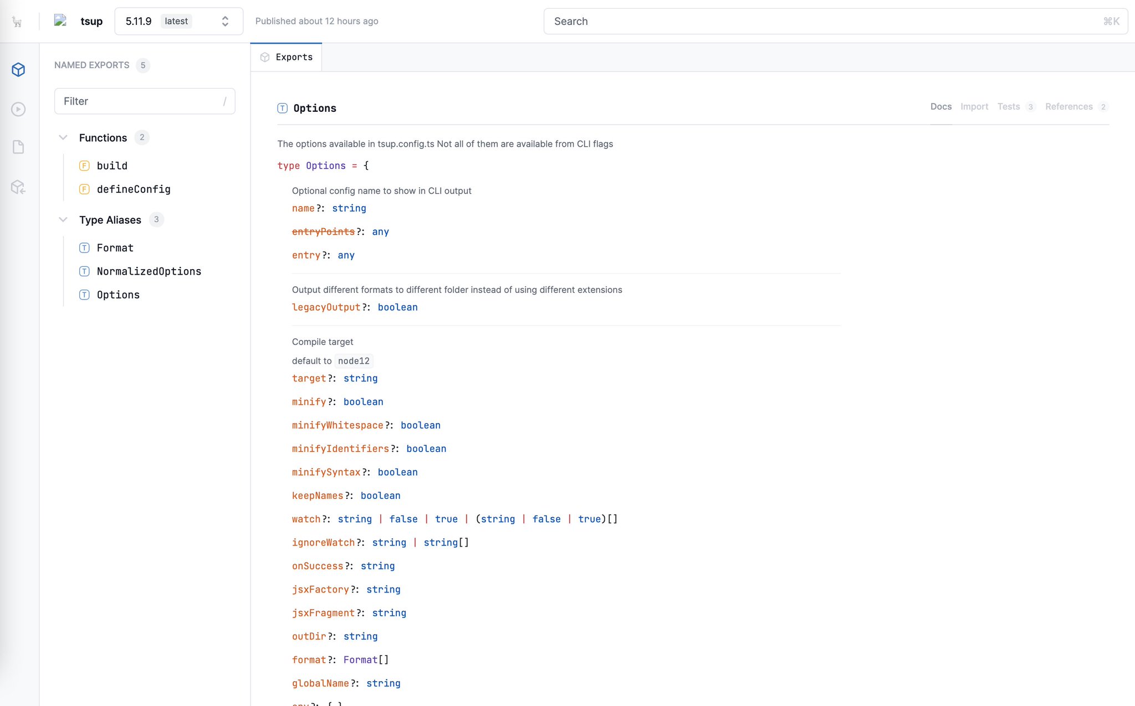Select defineConfig in the exports list

(x=134, y=189)
